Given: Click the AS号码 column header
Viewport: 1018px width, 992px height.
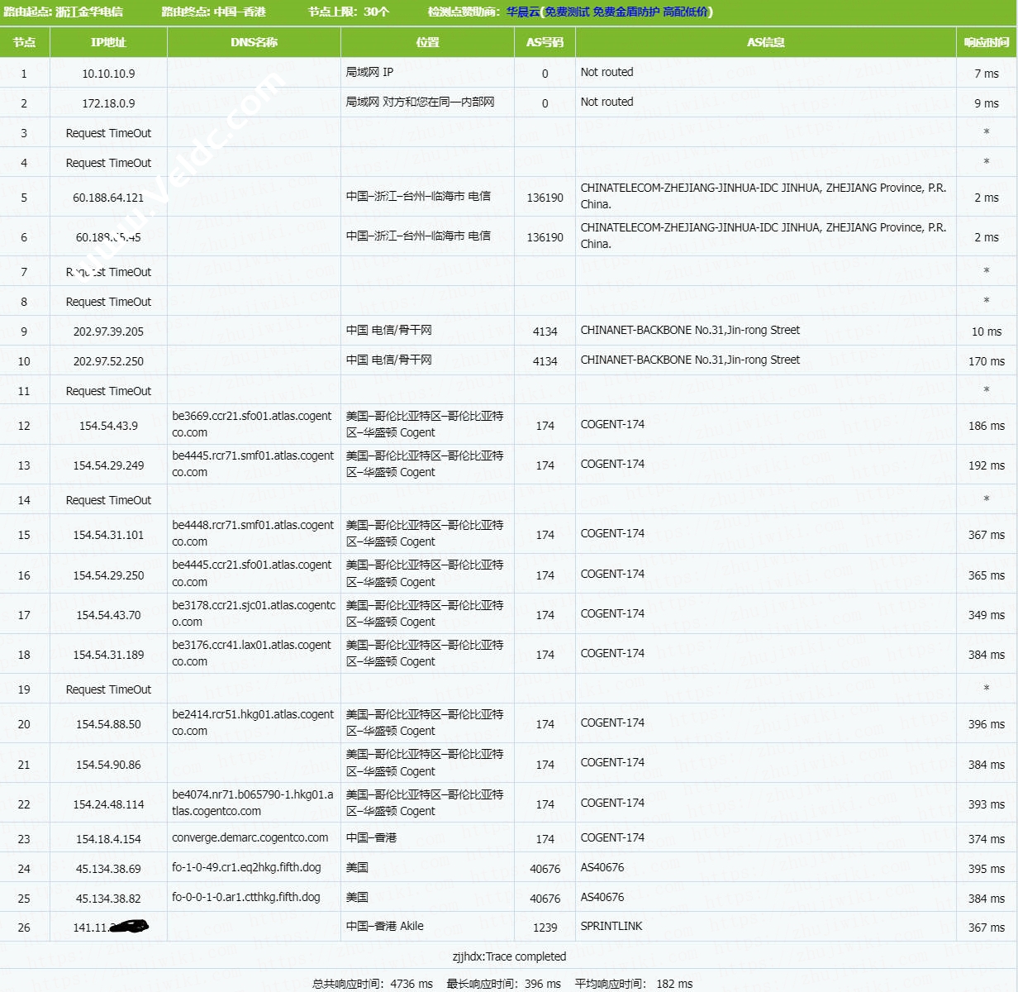Looking at the screenshot, I should pos(545,42).
